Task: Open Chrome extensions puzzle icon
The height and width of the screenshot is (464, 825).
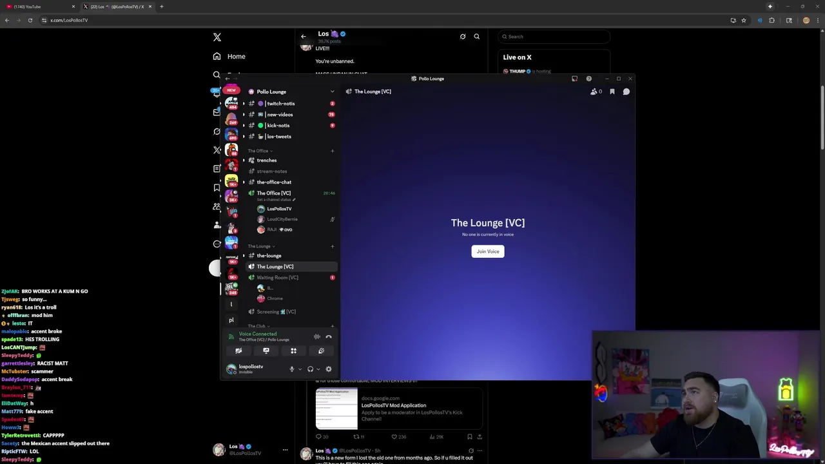Action: coord(772,20)
